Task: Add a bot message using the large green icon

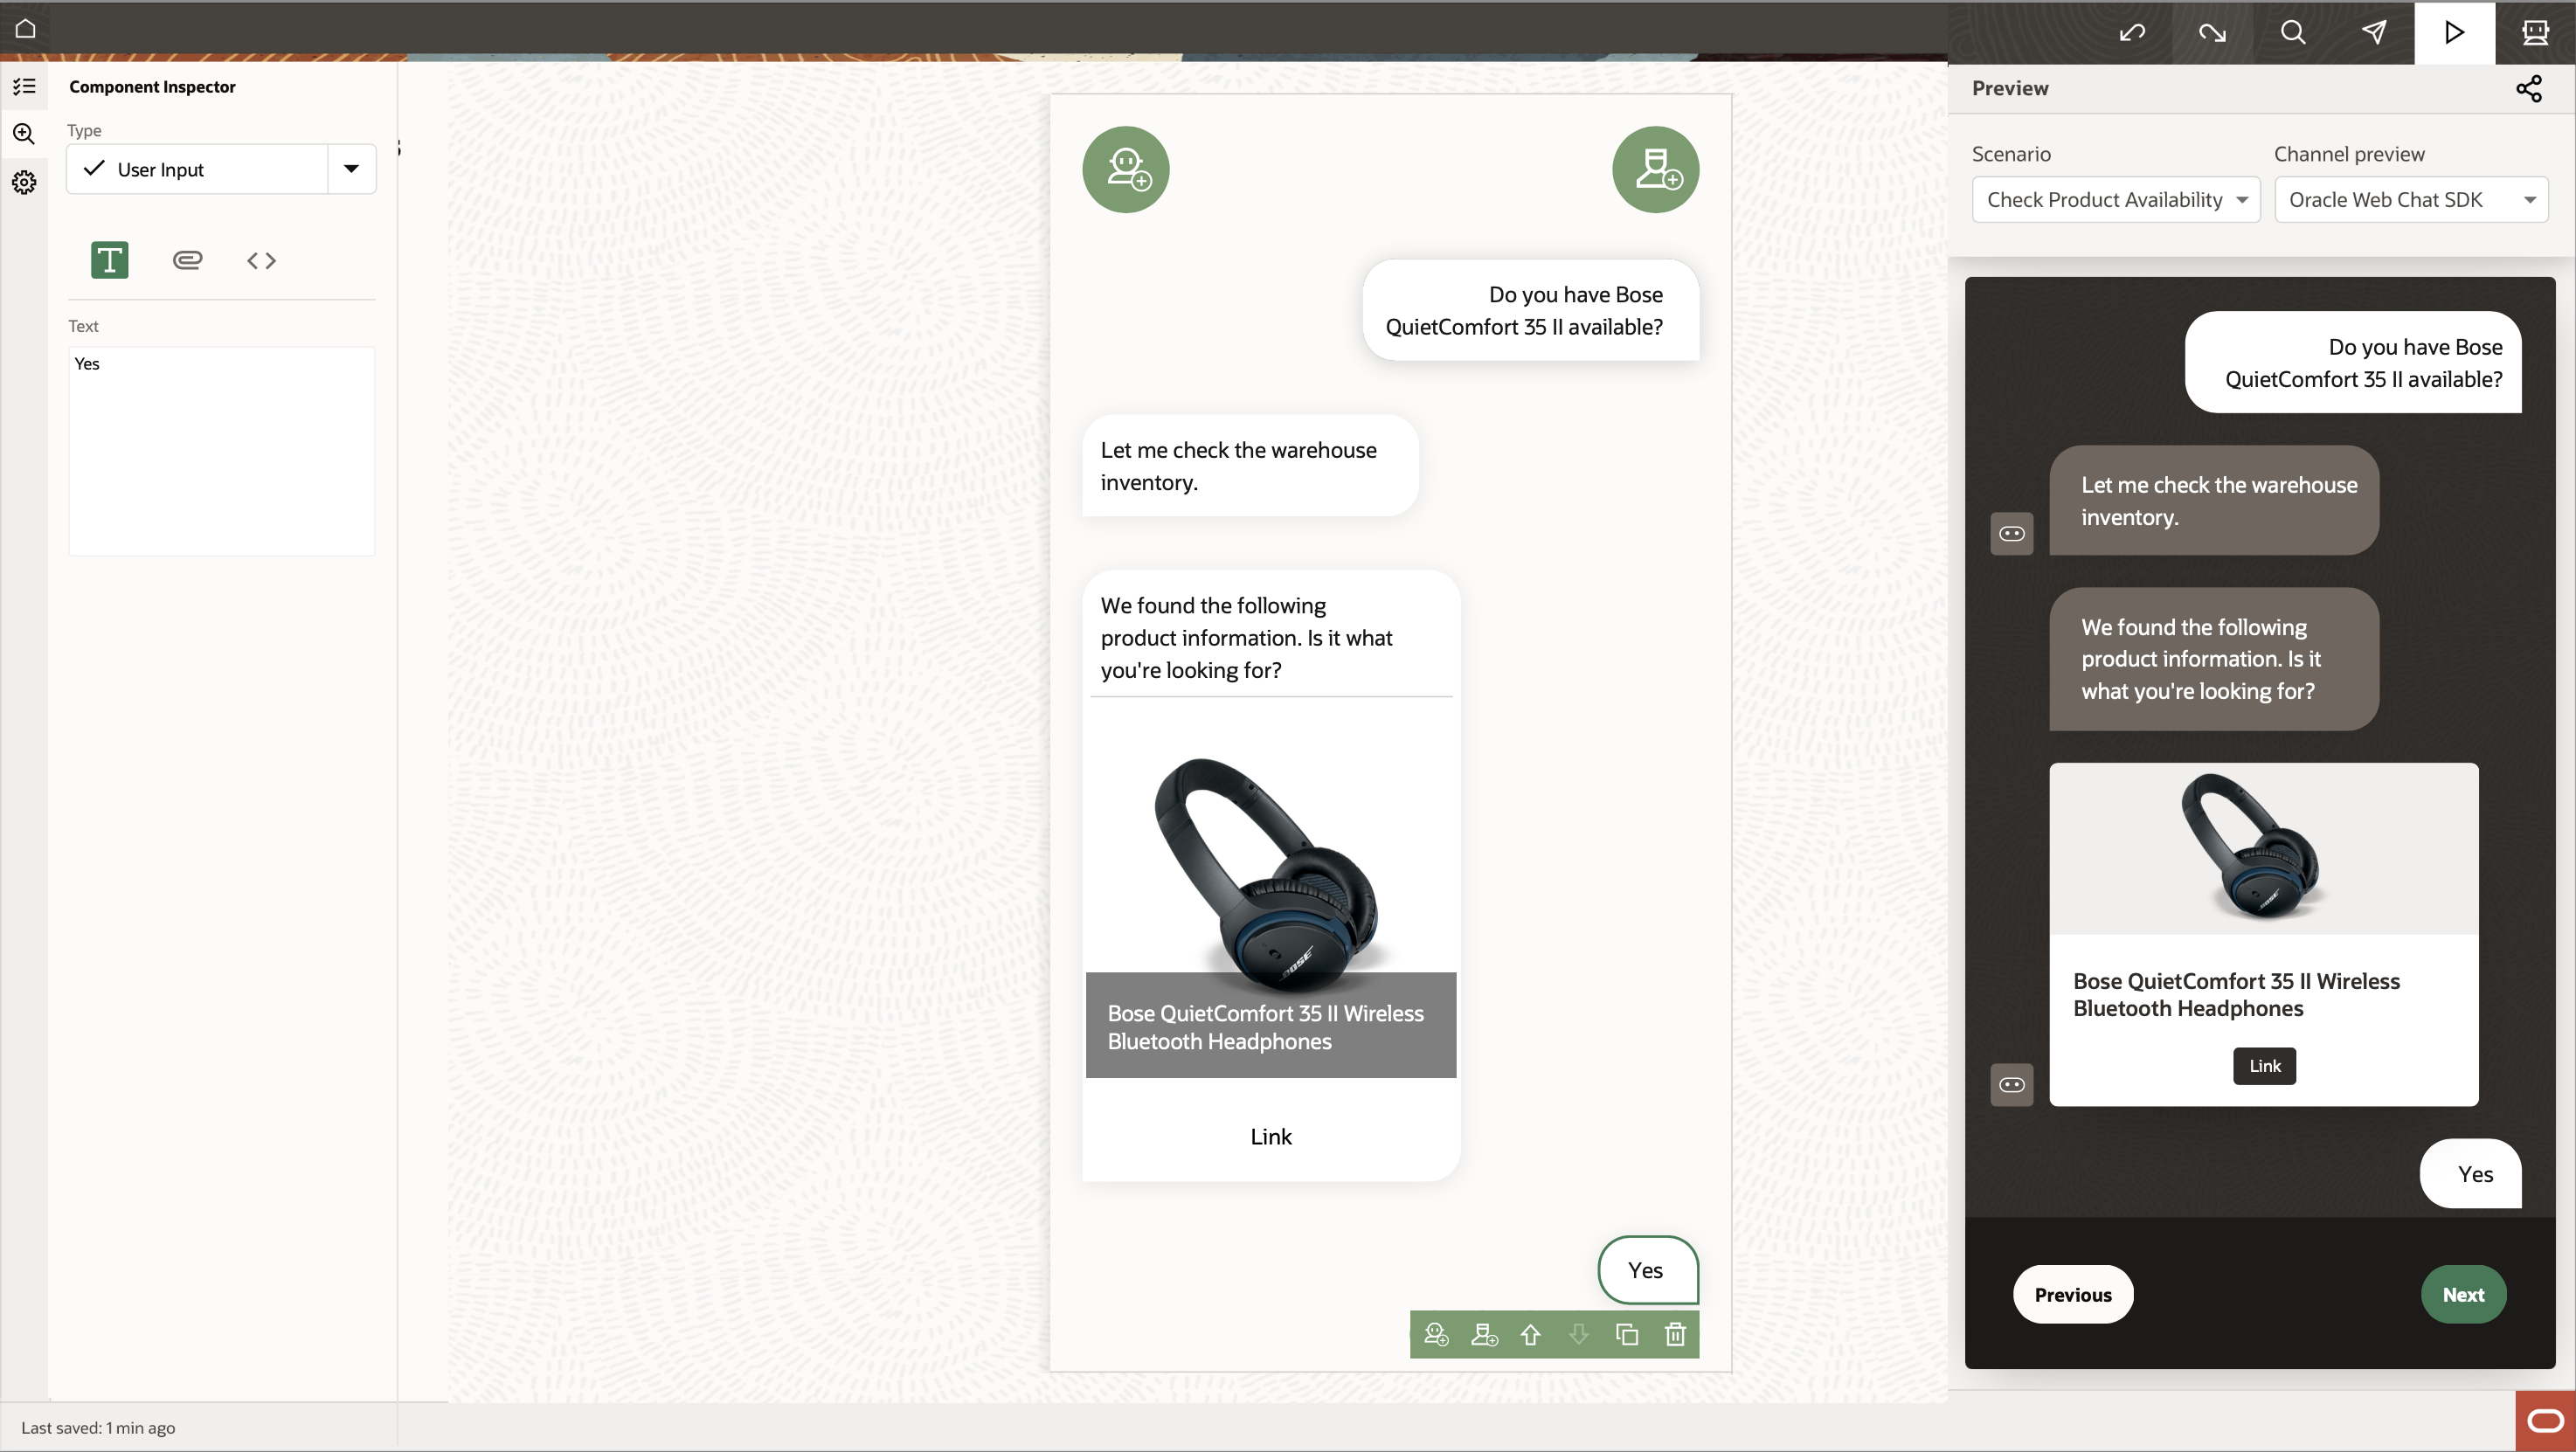Action: pos(1126,169)
